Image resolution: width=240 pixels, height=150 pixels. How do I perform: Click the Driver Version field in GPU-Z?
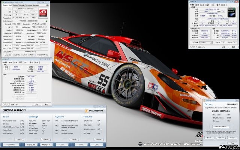tap(30, 42)
